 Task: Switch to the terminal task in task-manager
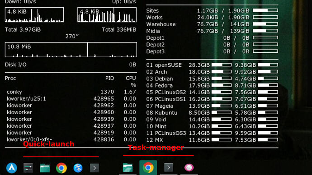coord(169,168)
